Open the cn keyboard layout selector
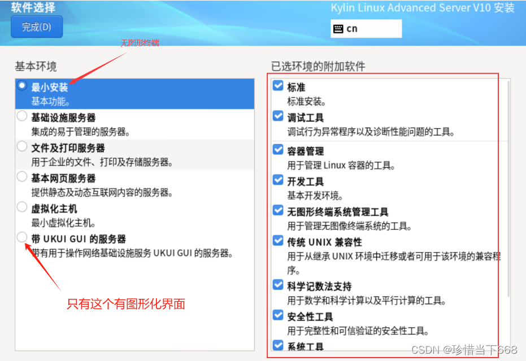526x361 pixels. (x=366, y=28)
